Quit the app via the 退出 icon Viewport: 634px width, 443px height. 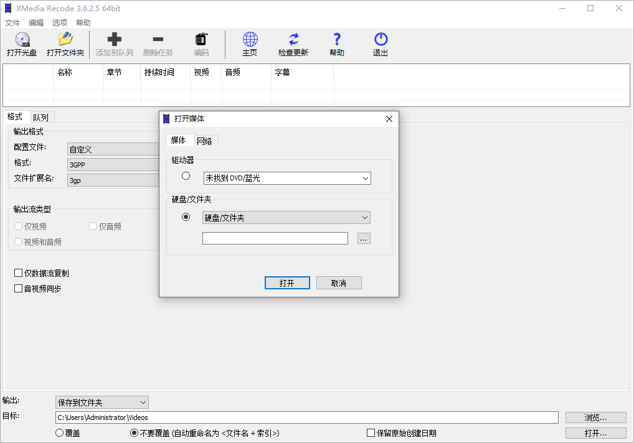click(x=380, y=44)
